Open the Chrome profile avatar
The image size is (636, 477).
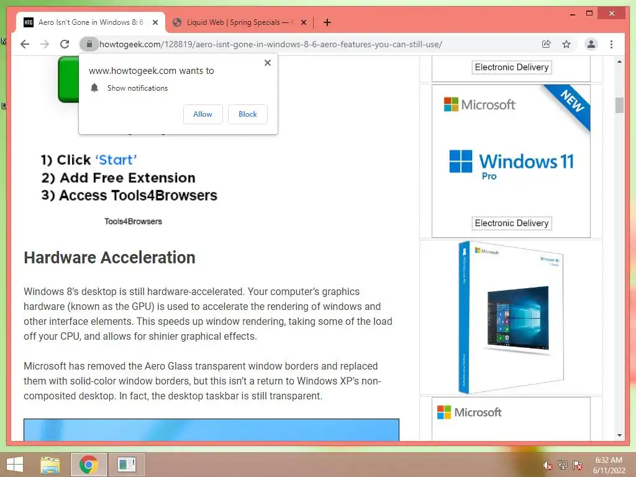tap(591, 44)
